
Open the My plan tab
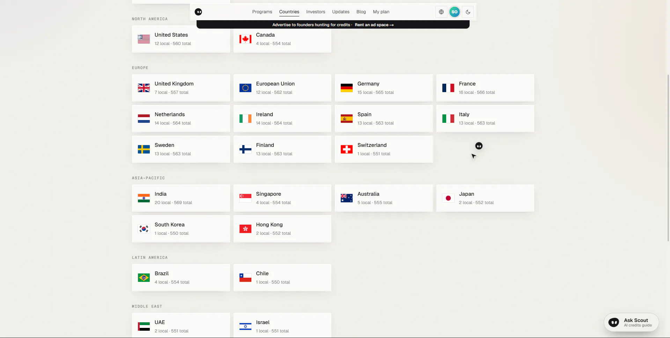[381, 12]
